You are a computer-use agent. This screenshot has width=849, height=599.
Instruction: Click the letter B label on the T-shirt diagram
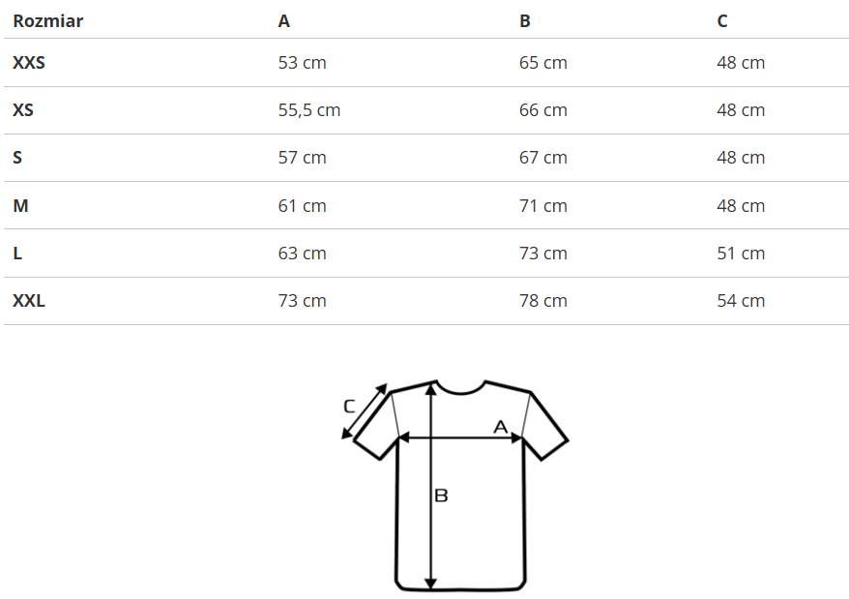click(x=441, y=495)
